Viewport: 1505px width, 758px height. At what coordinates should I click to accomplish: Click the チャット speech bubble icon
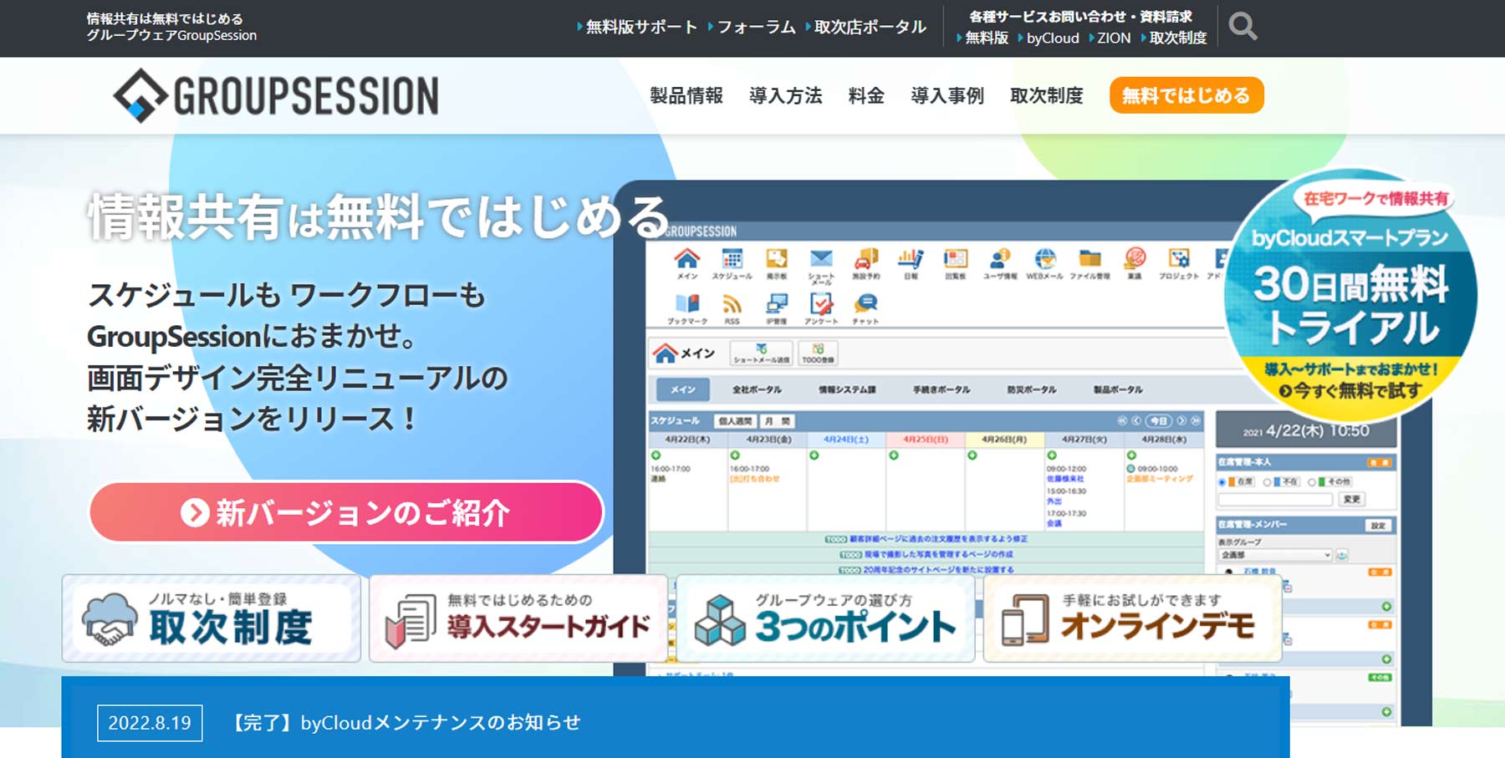tap(865, 305)
